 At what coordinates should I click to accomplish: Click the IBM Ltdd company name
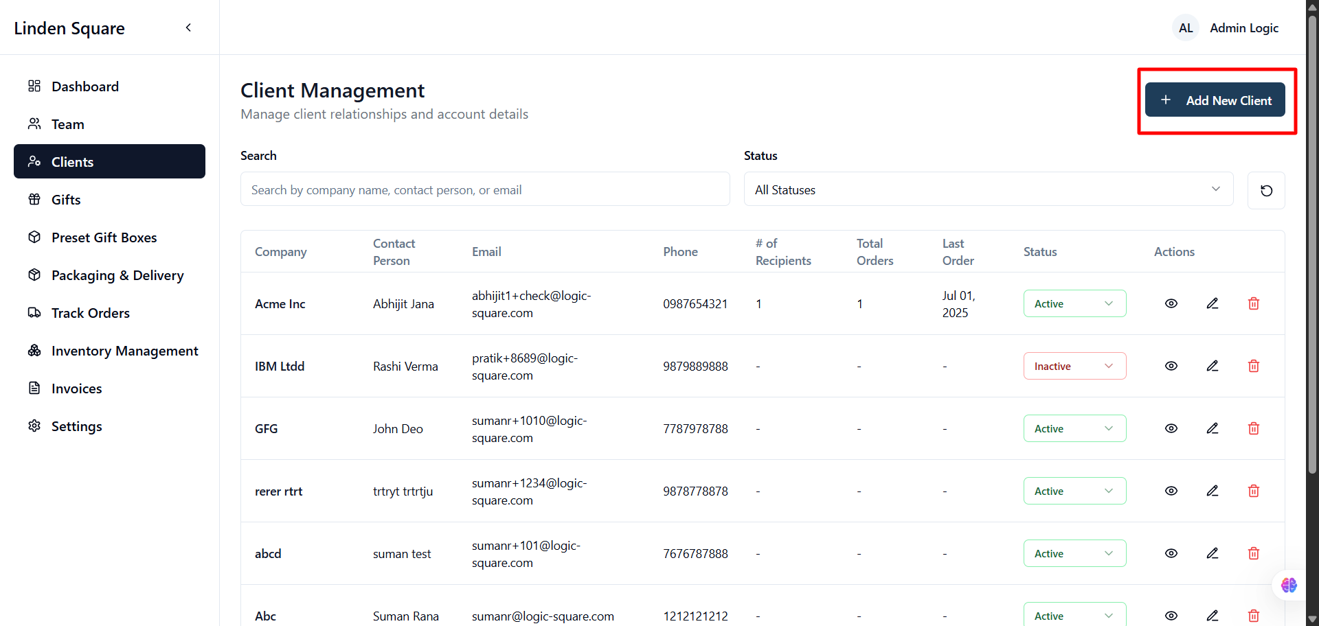click(280, 367)
